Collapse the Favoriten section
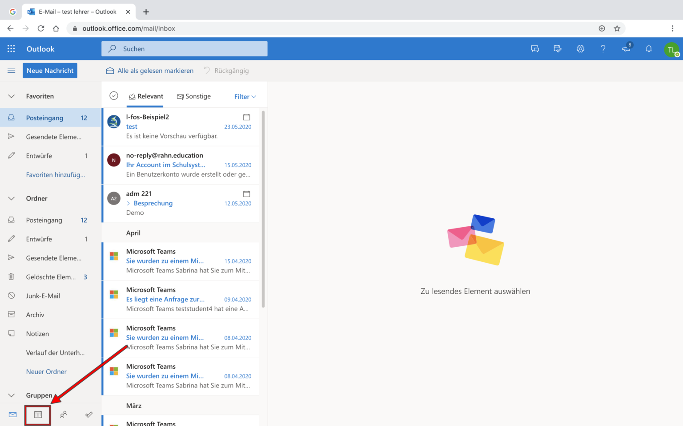This screenshot has height=426, width=683. pos(12,96)
